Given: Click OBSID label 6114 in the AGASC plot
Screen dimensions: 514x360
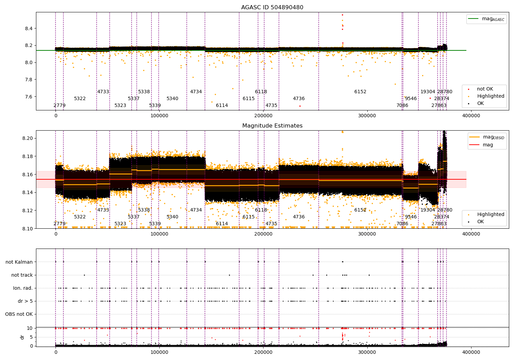Looking at the screenshot, I should (222, 106).
